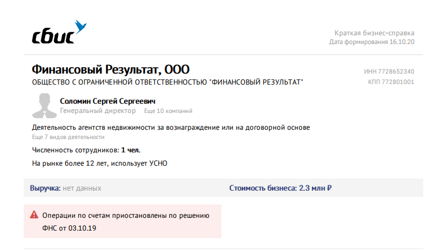Click 'Генеральный директор' position label

(x=98, y=111)
